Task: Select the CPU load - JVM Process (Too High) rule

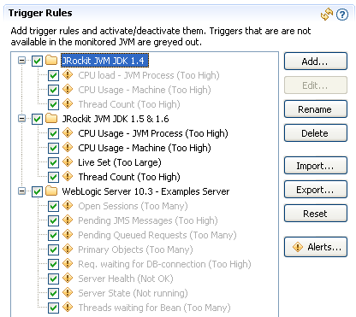Action: (x=149, y=75)
